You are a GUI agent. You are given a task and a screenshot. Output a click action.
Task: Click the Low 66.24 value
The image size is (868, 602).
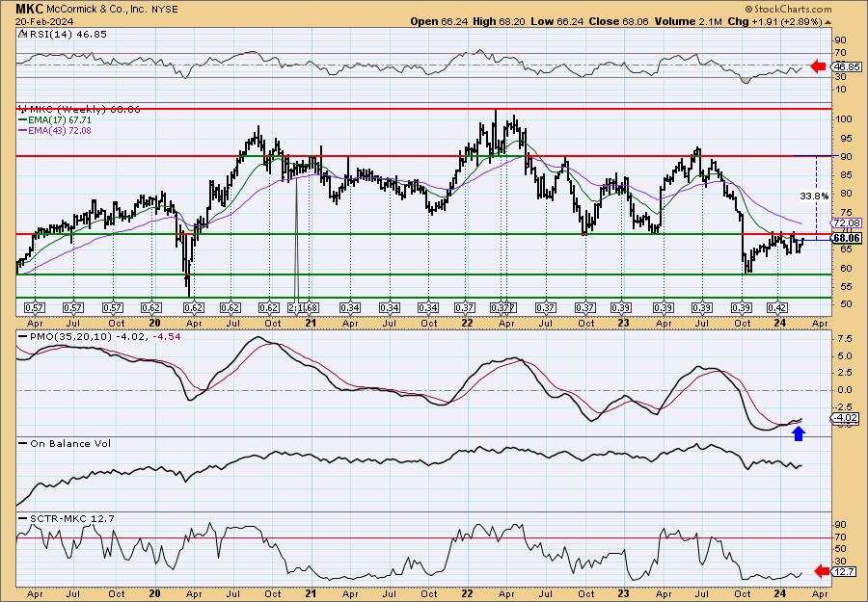(556, 21)
